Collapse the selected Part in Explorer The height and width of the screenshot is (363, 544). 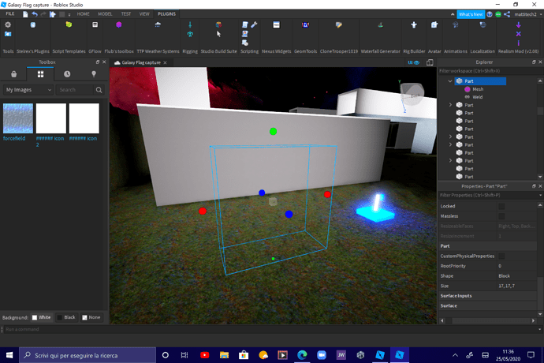coord(450,81)
